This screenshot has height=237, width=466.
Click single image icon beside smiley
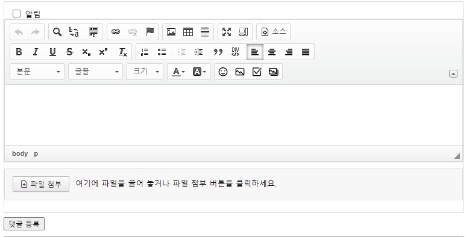pyautogui.click(x=240, y=72)
